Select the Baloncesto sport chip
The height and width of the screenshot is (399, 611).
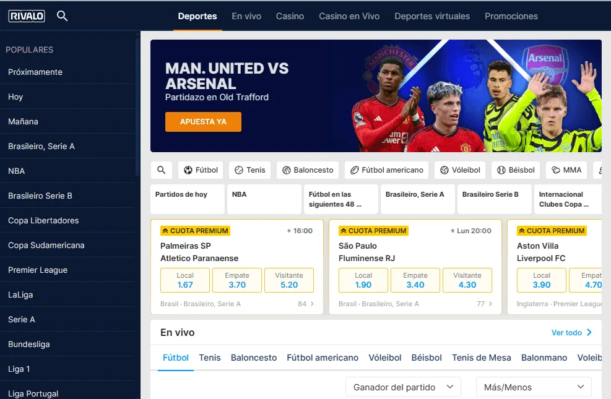308,170
